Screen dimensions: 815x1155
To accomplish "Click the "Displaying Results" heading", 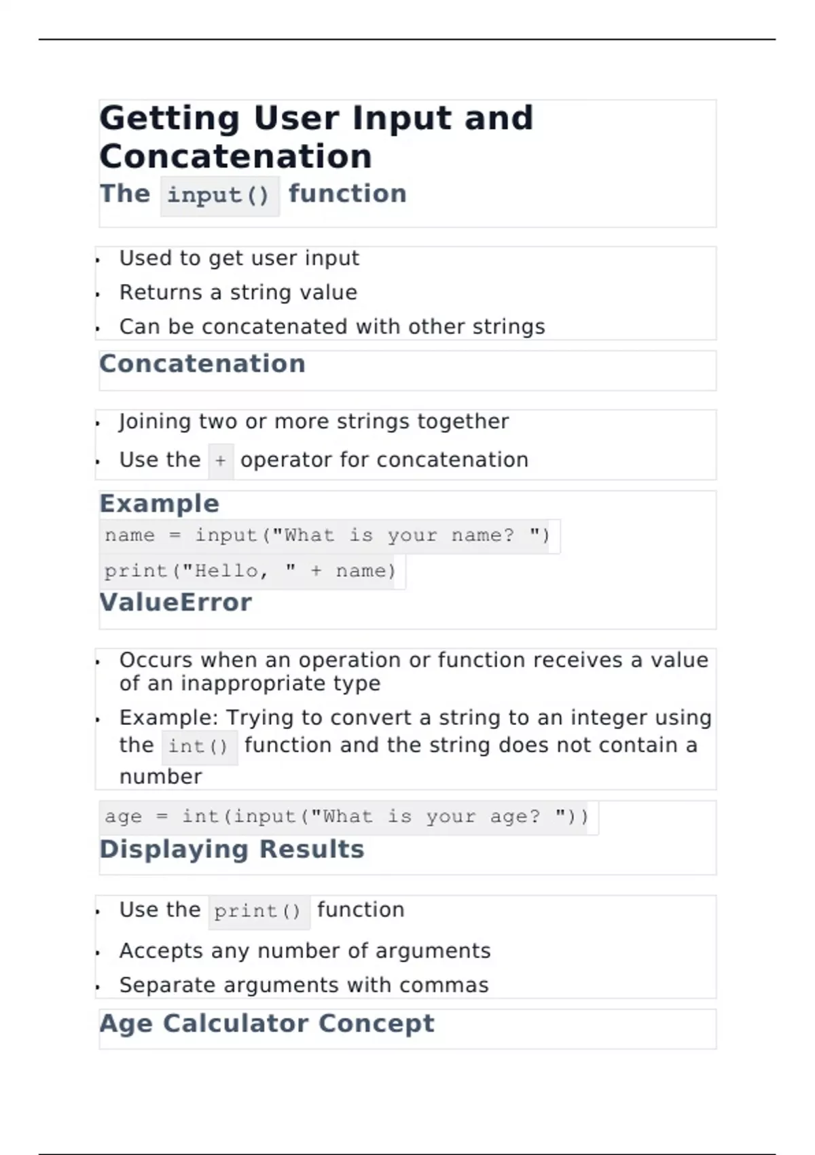I will tap(232, 849).
